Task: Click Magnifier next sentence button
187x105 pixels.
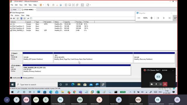Action: [x=170, y=18]
